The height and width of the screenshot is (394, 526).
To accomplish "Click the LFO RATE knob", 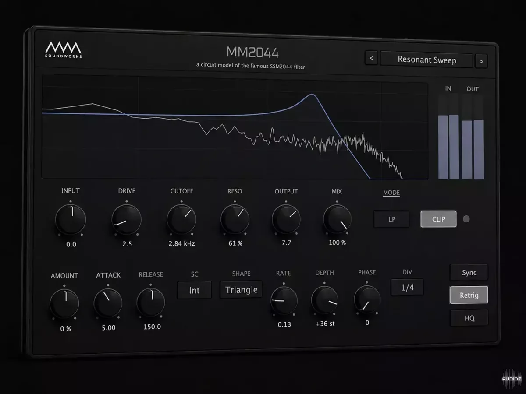I will coord(284,301).
